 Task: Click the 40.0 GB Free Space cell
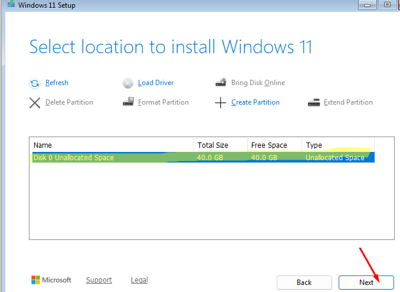coord(264,157)
